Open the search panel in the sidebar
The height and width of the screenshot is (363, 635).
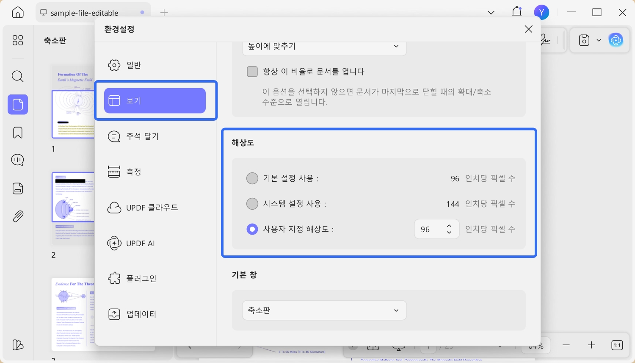(x=17, y=77)
